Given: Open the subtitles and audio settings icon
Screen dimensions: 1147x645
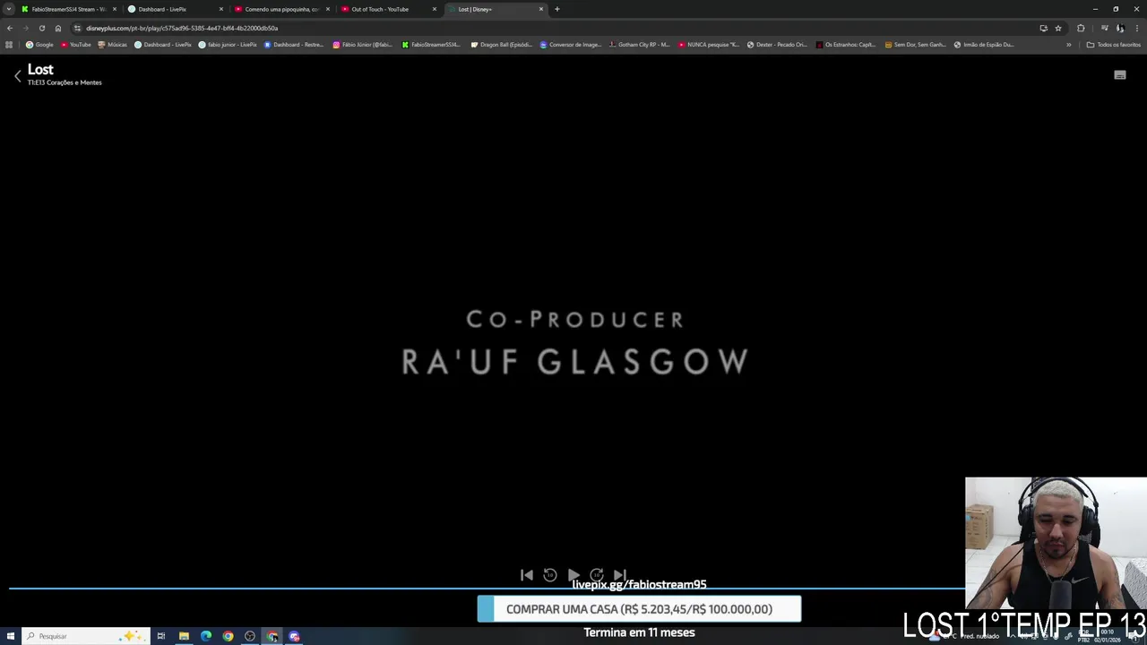Looking at the screenshot, I should pos(1119,75).
